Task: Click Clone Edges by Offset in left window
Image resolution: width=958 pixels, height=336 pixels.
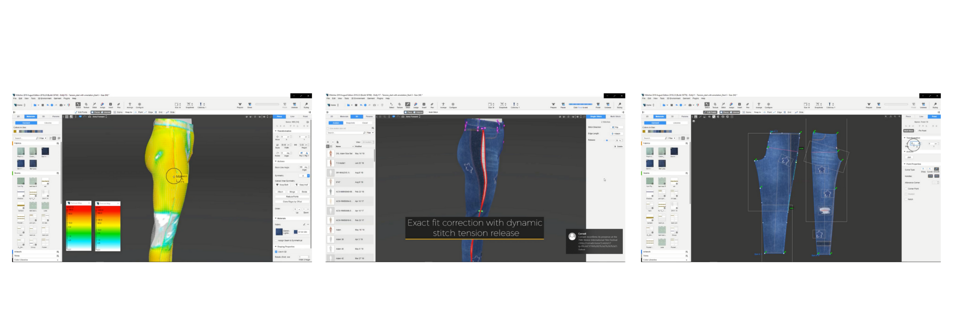Action: pyautogui.click(x=292, y=202)
